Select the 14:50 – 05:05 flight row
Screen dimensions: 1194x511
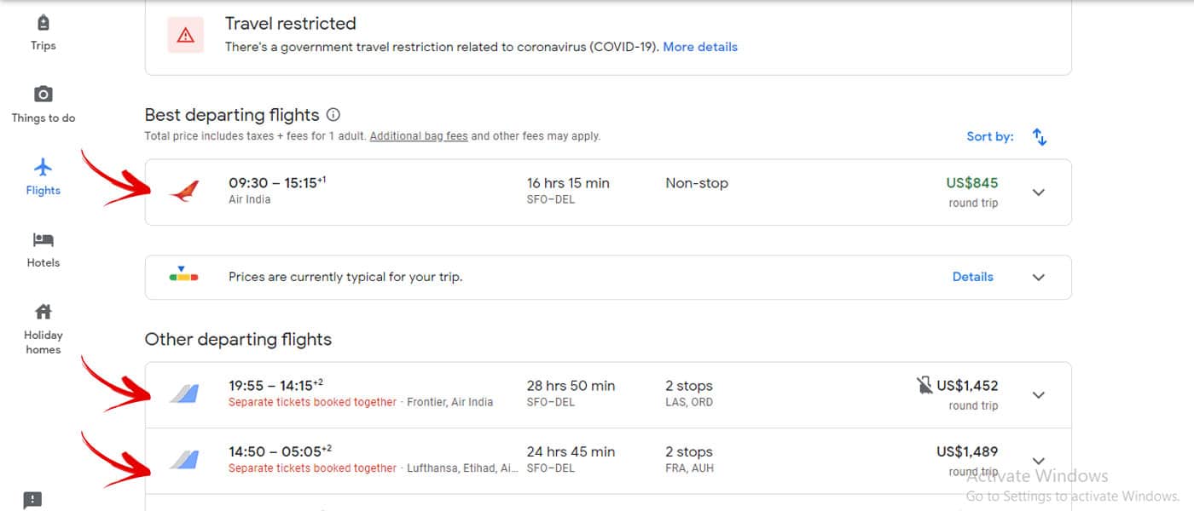pyautogui.click(x=608, y=461)
